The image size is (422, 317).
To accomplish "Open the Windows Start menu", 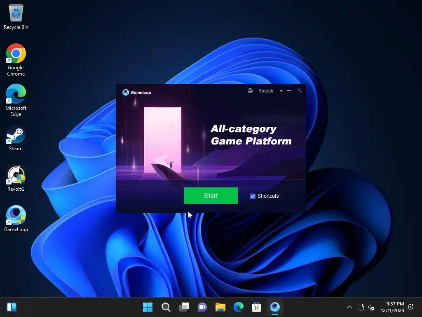I will 148,307.
